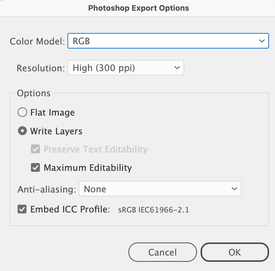Click the chevron arrow of Resolution combo box

tap(177, 67)
